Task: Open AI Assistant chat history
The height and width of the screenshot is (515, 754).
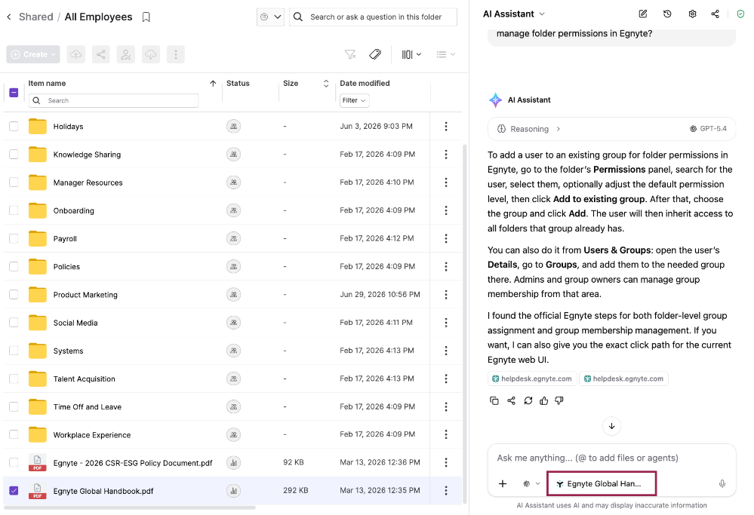Action: click(667, 14)
